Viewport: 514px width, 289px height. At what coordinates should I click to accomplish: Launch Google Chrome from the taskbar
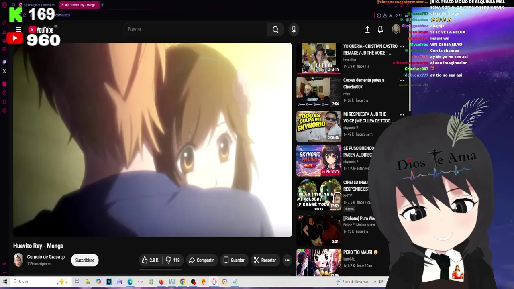[x=182, y=282]
